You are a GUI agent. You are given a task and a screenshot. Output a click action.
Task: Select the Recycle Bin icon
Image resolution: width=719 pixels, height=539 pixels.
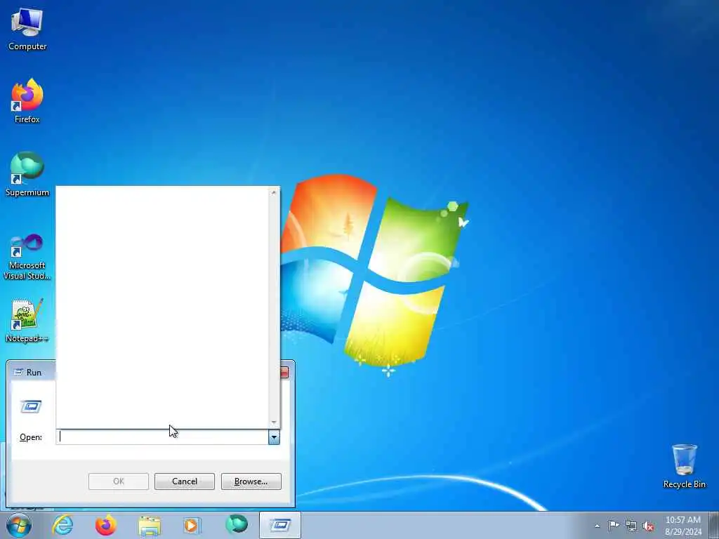(684, 466)
